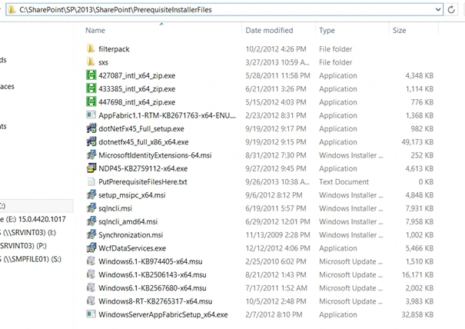Click the 16,171 KB size value
The image size is (465, 329).
[x=417, y=274]
